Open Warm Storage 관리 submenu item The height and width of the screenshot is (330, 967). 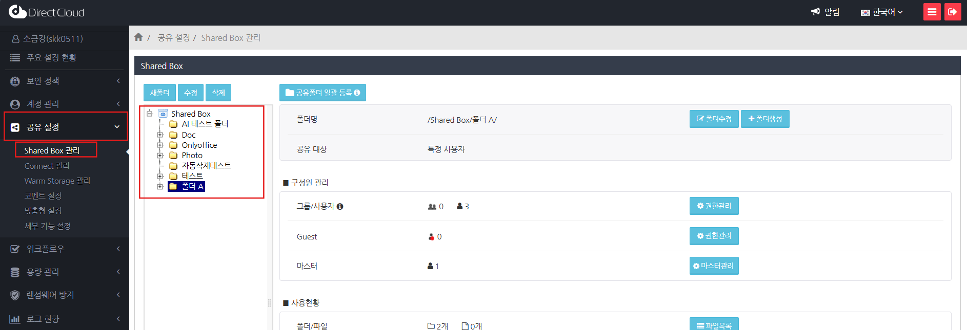coord(57,181)
